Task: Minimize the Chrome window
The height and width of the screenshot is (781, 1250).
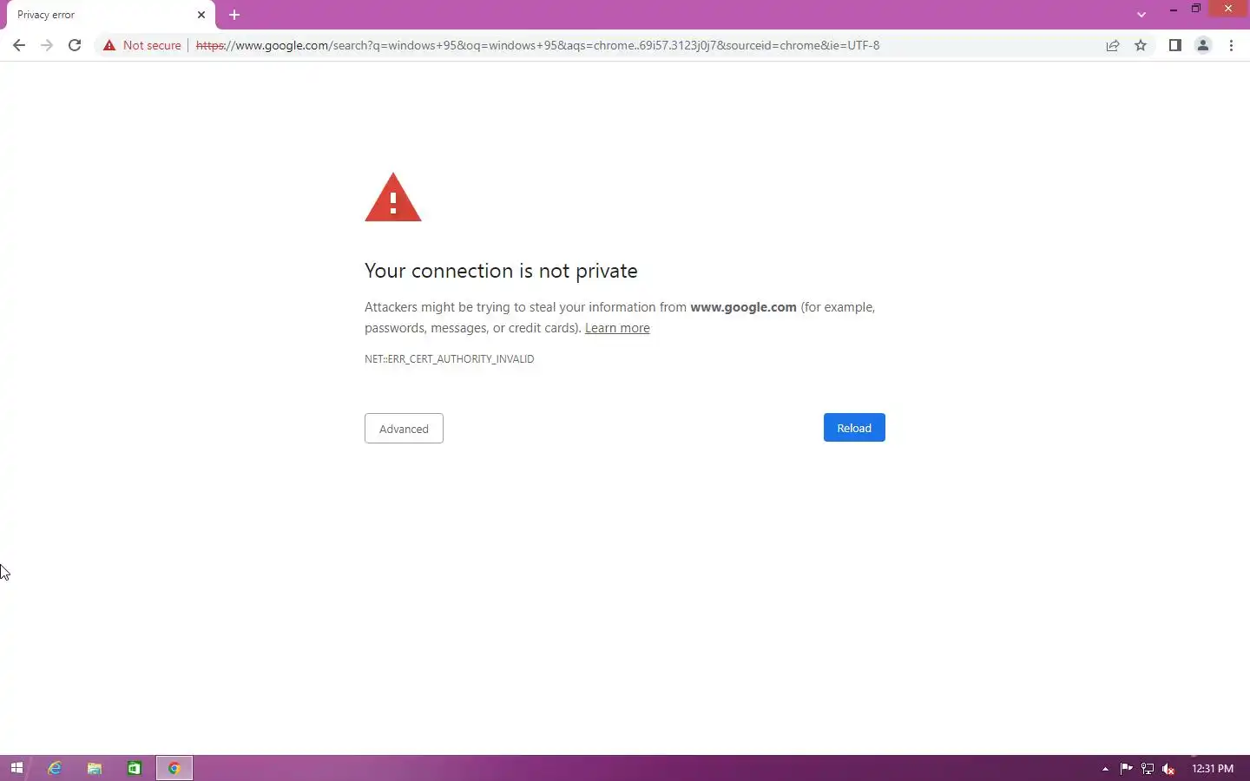Action: coord(1173,9)
